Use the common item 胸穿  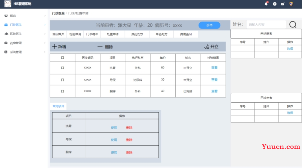coord(114,152)
